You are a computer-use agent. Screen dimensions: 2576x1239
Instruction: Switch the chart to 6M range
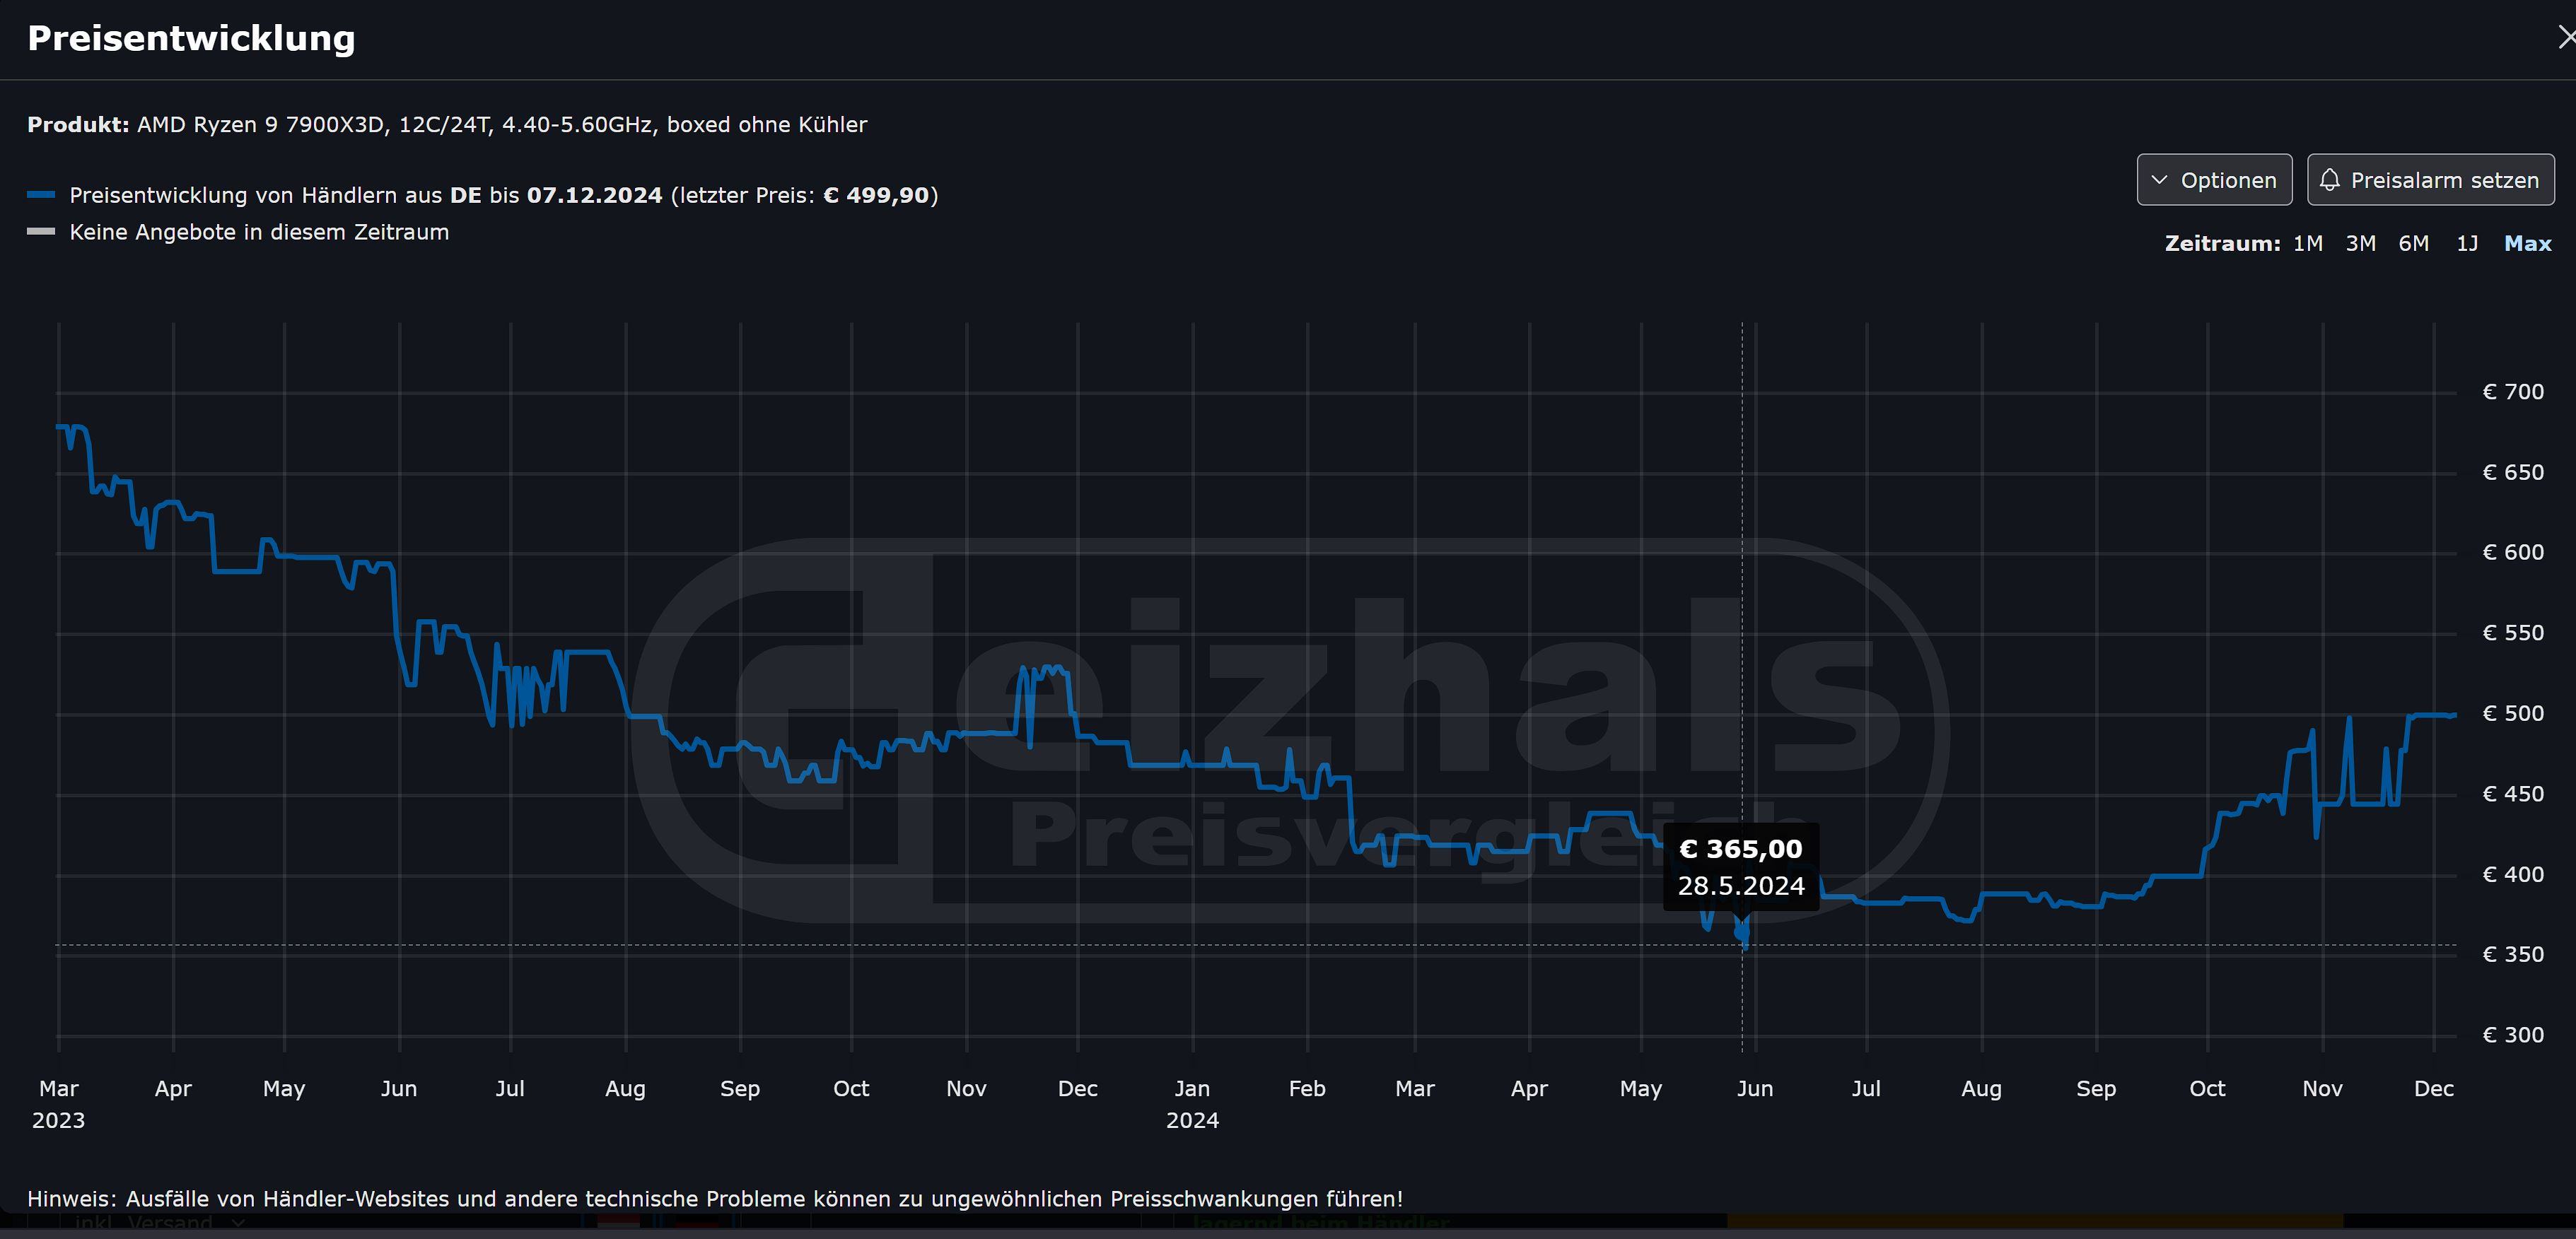tap(2413, 244)
